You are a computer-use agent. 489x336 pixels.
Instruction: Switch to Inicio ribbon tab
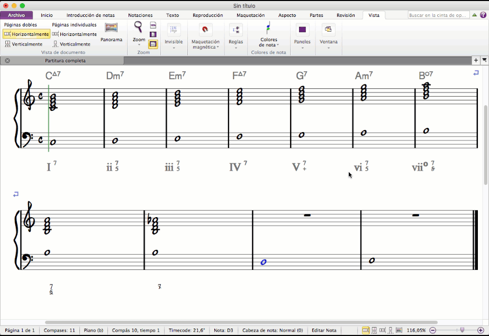coord(47,15)
